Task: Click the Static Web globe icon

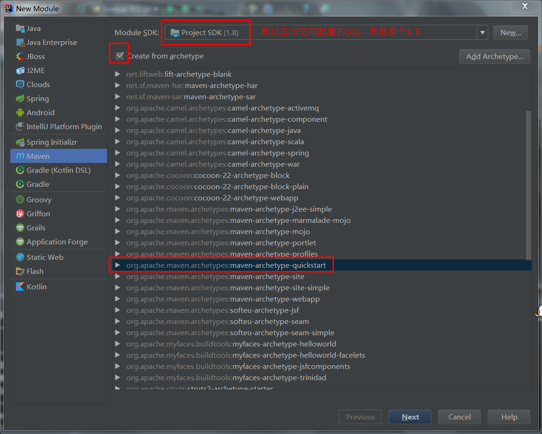Action: 20,257
